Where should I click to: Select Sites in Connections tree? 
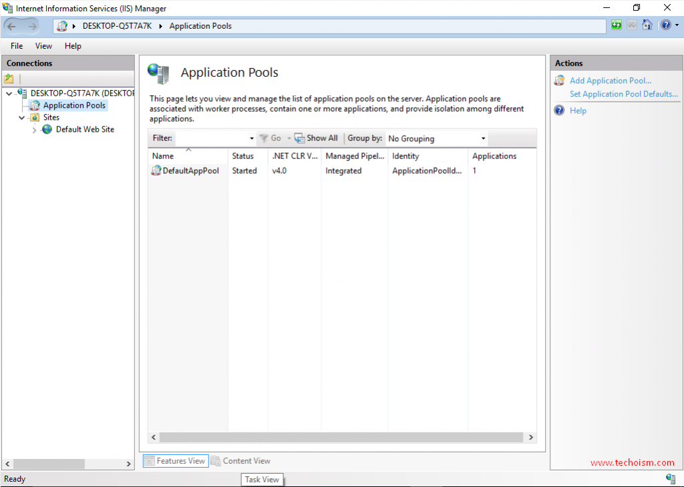click(x=51, y=118)
